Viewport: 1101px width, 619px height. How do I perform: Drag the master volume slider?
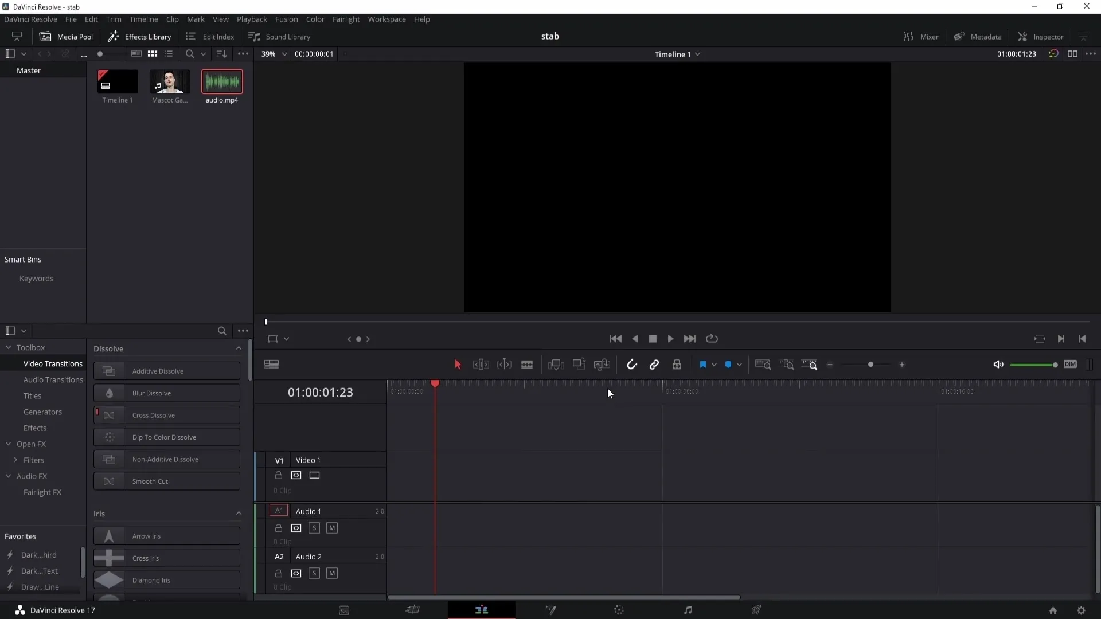coord(1054,365)
